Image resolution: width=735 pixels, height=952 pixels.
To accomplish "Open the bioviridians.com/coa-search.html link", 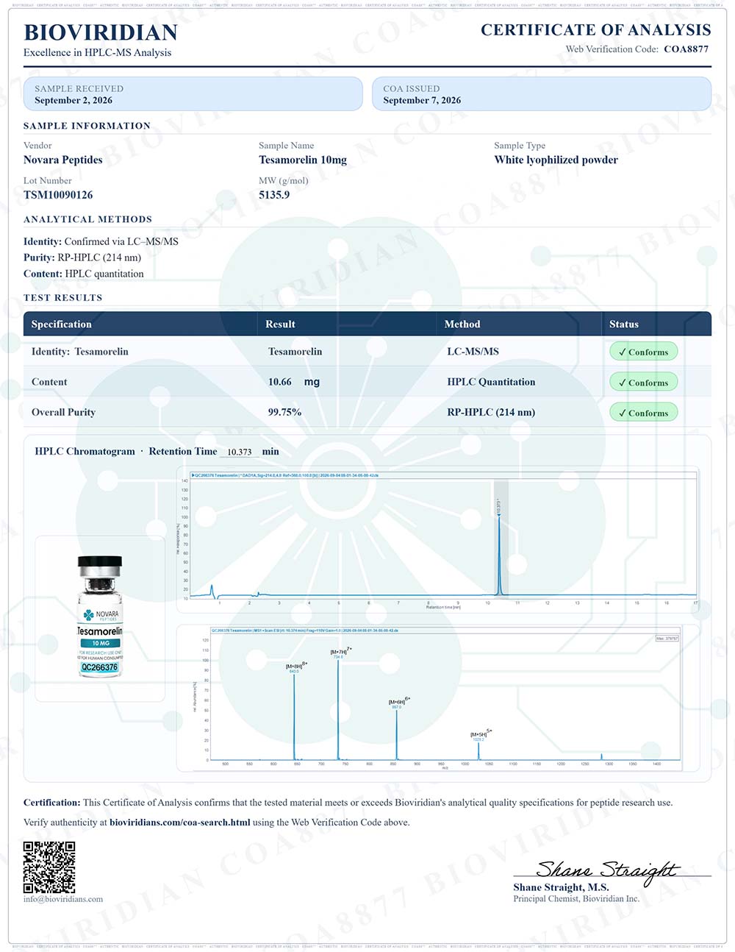I will [180, 823].
